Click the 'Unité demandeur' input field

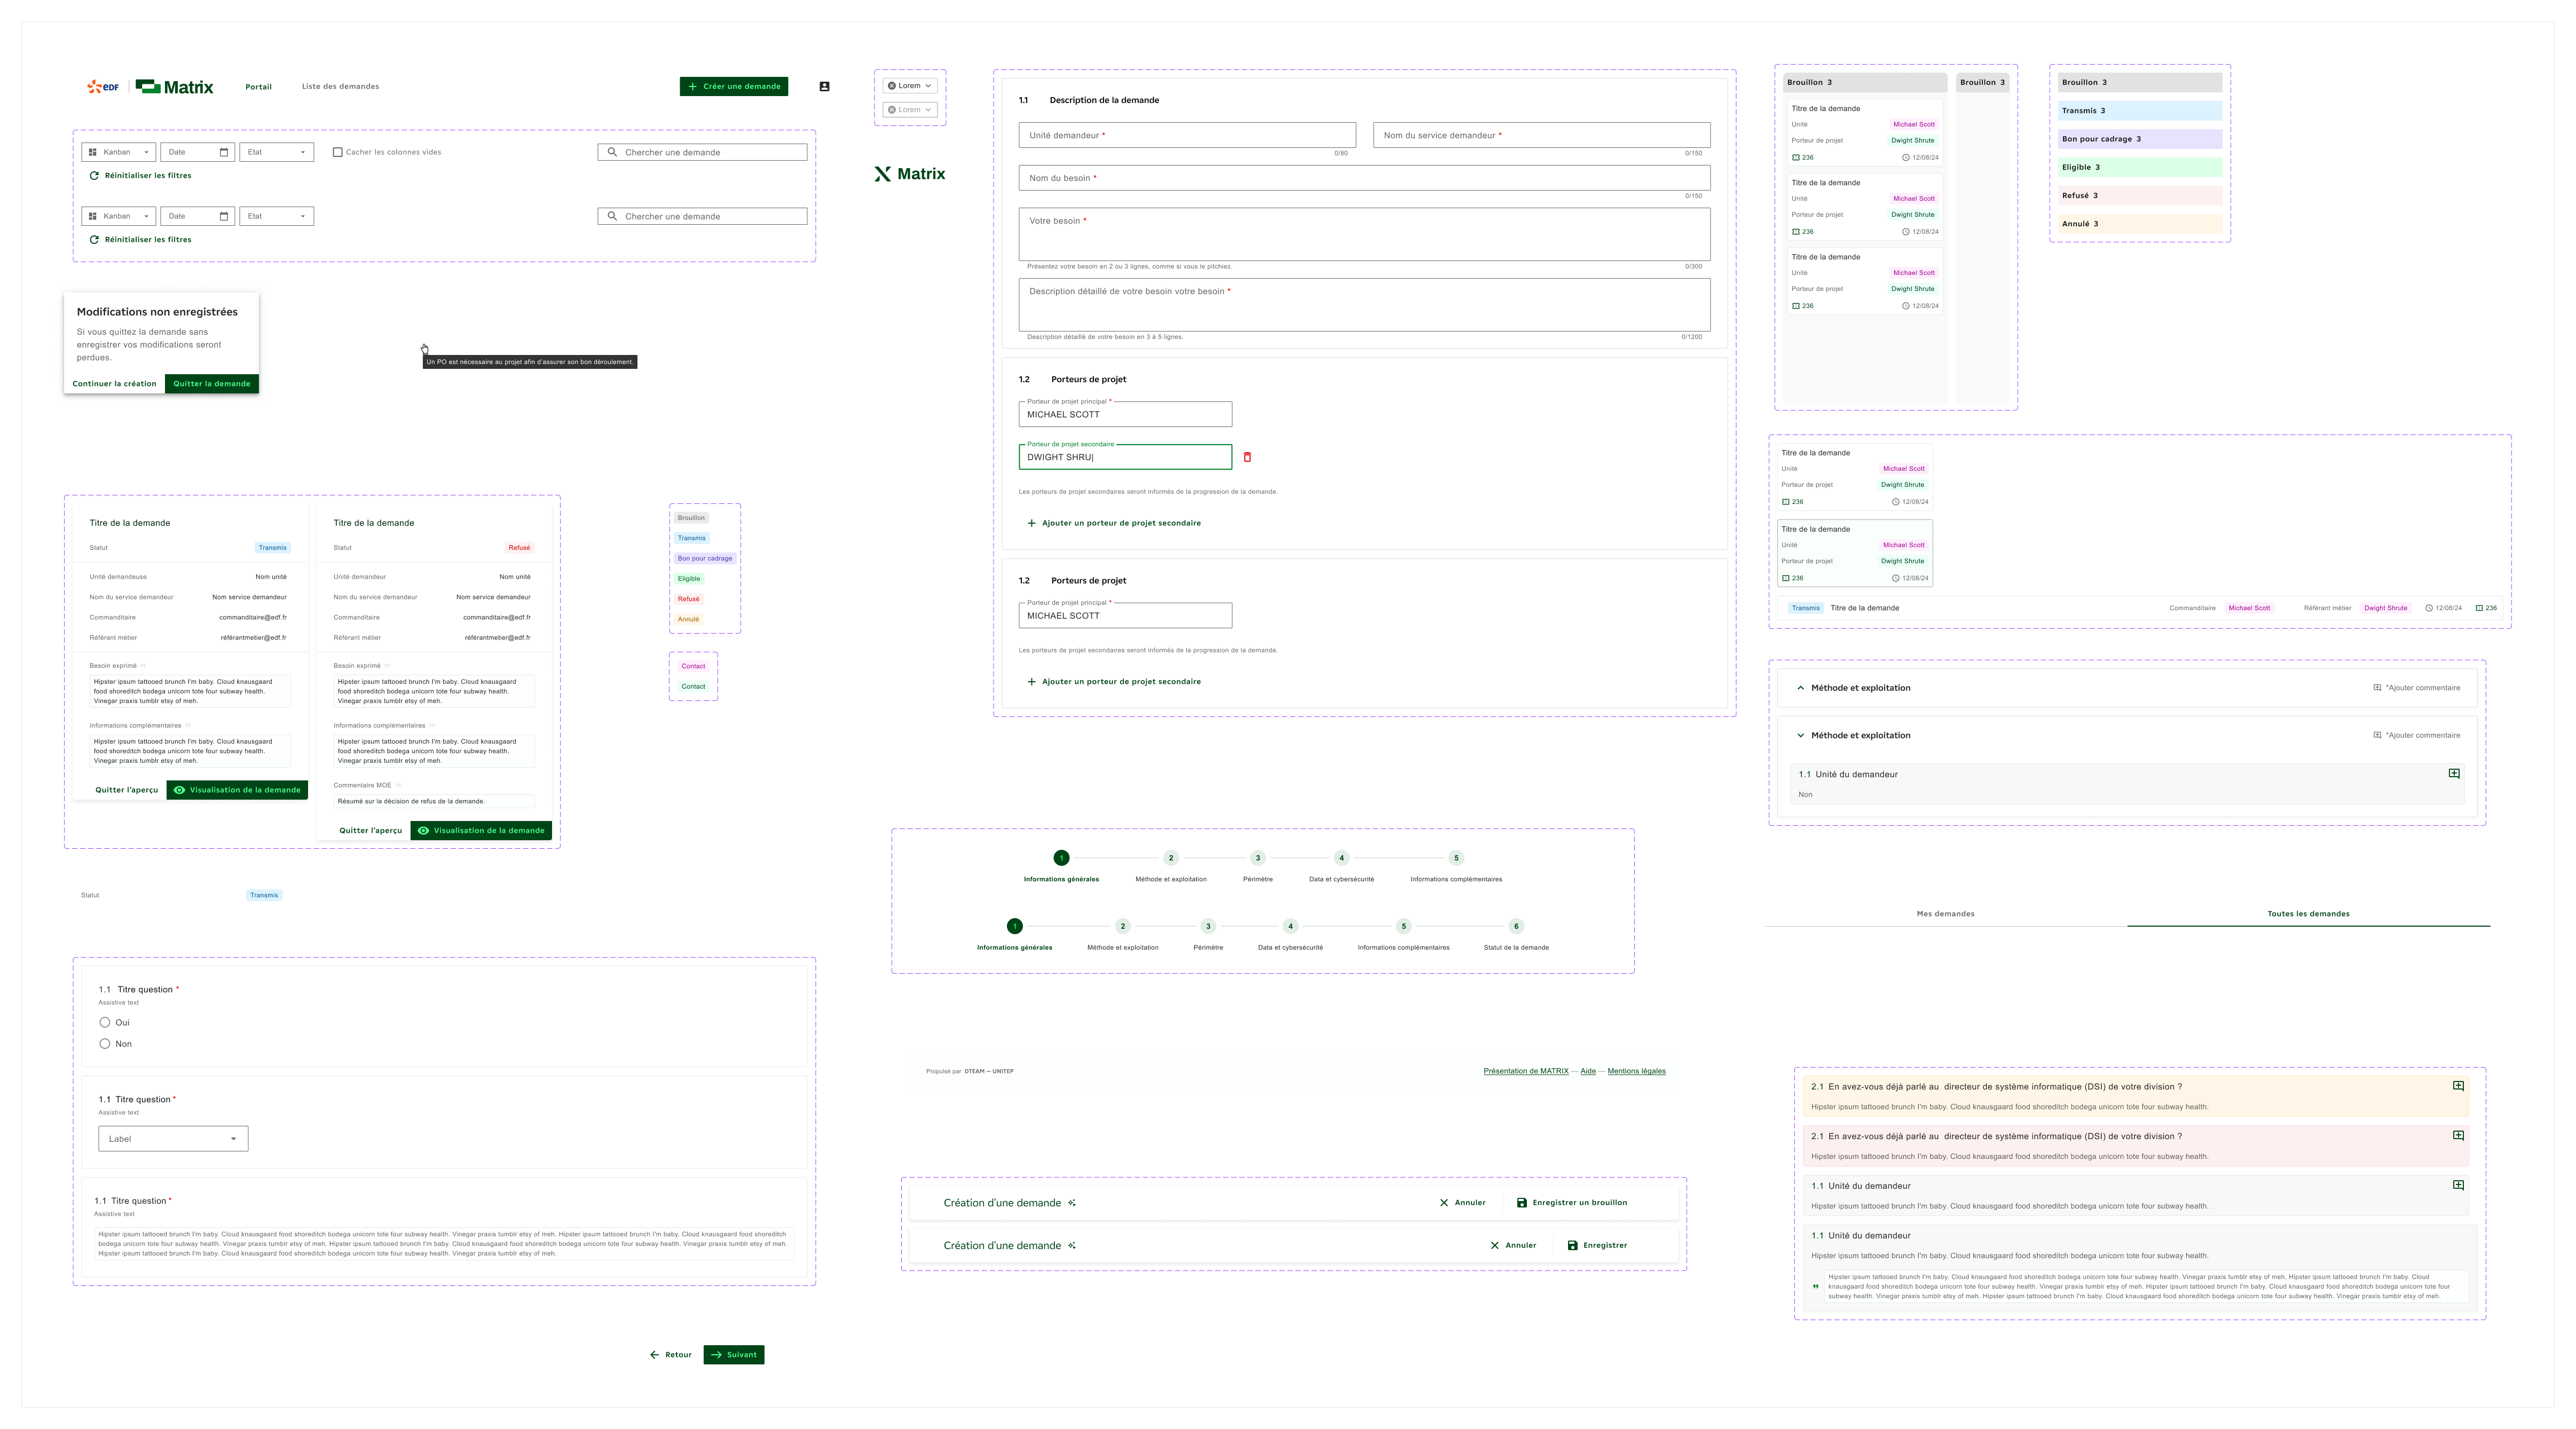1187,135
